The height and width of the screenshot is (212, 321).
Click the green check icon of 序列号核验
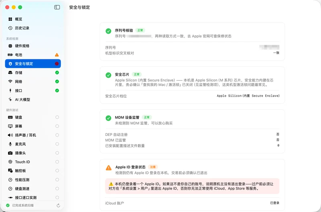[108, 31]
